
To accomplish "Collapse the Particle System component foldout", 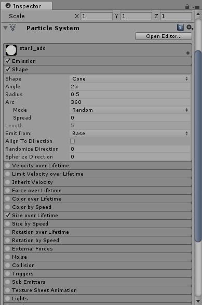I will [5, 28].
